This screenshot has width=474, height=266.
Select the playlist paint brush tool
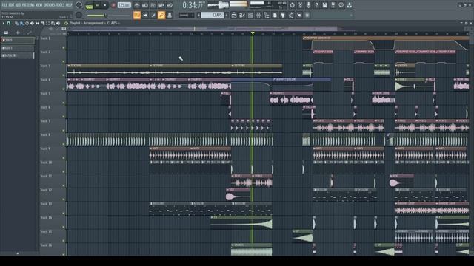click(x=21, y=23)
